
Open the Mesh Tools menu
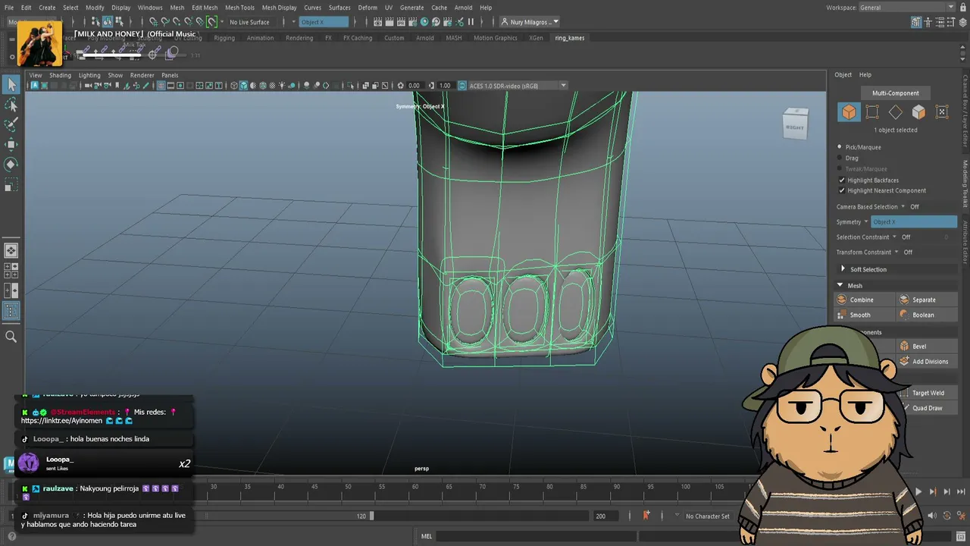[x=239, y=8]
